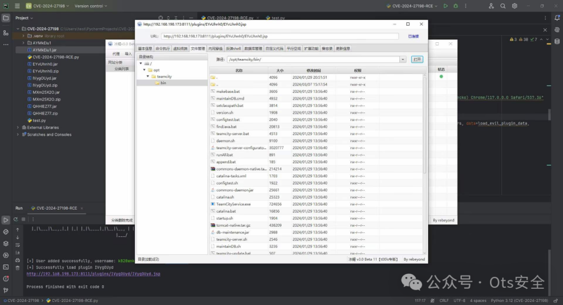
Task: Collapse teamcity folder in directory tree
Action: point(148,77)
